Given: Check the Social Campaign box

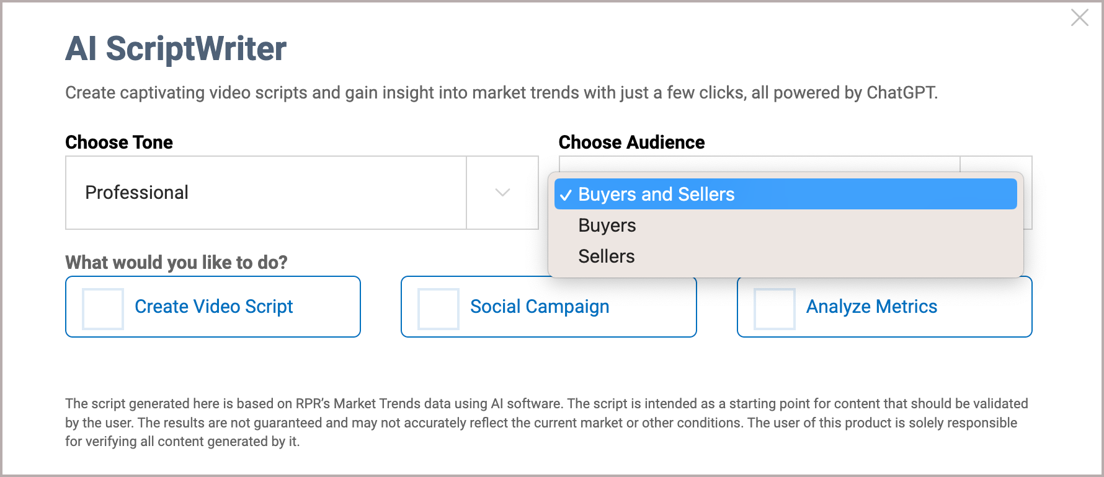Looking at the screenshot, I should point(438,309).
